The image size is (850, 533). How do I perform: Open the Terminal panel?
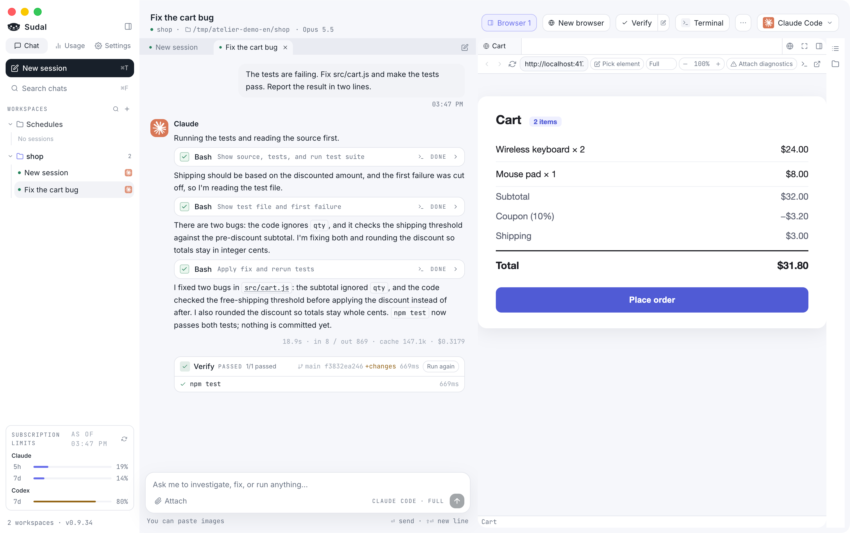point(702,23)
